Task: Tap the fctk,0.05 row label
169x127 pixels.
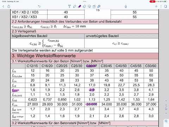Action: click(x=17, y=95)
